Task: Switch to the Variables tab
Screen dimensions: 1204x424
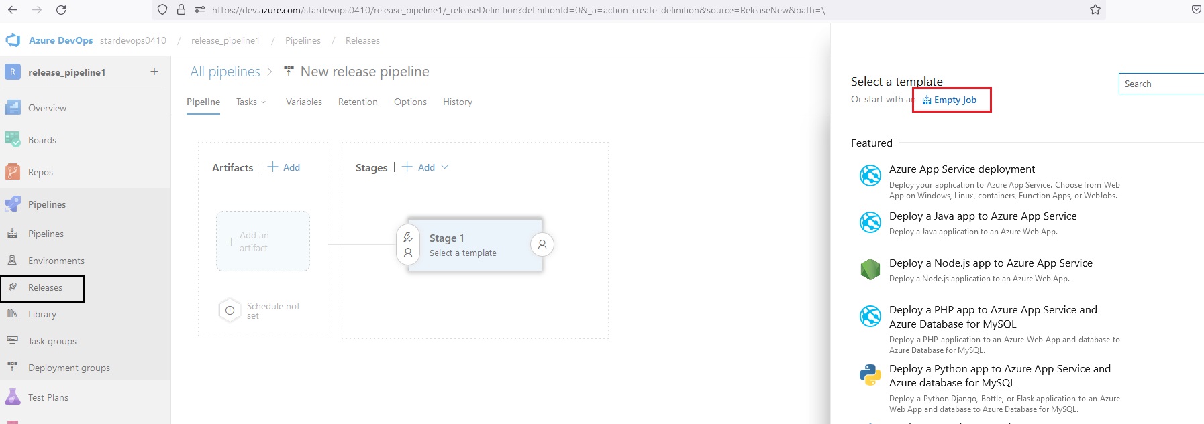Action: click(304, 102)
